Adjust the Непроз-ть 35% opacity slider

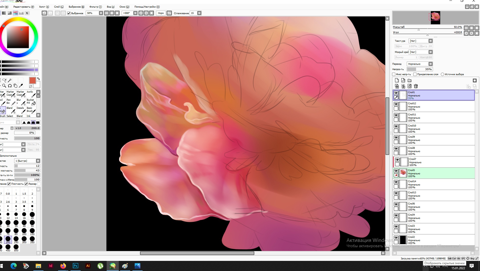pos(420,69)
